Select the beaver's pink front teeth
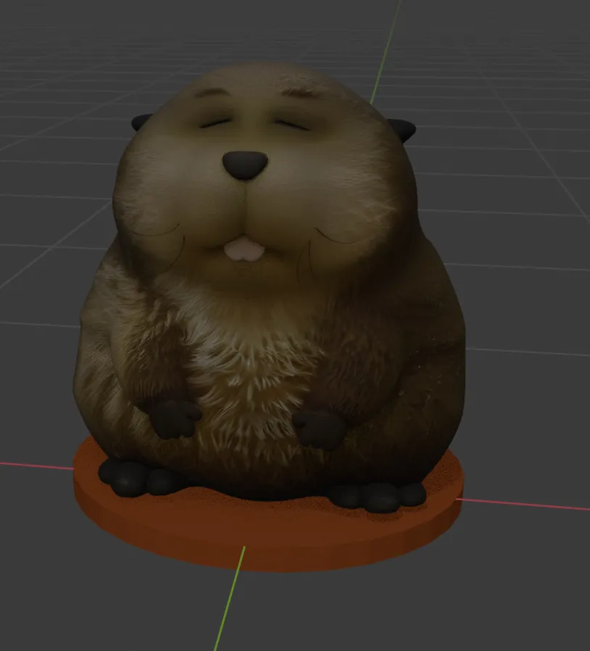 point(244,250)
